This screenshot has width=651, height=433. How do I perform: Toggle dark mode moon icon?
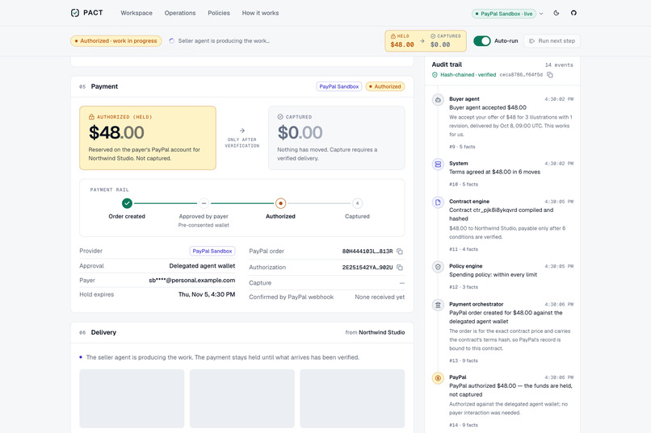coord(556,13)
